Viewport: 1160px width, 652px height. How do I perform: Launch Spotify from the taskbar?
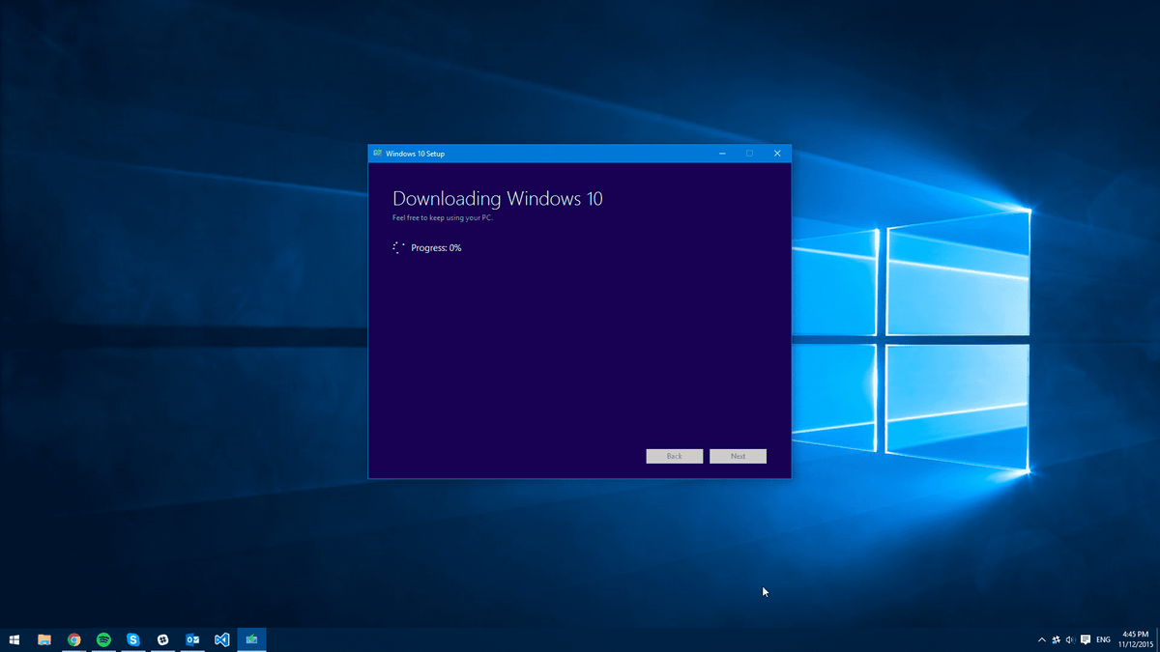click(103, 638)
